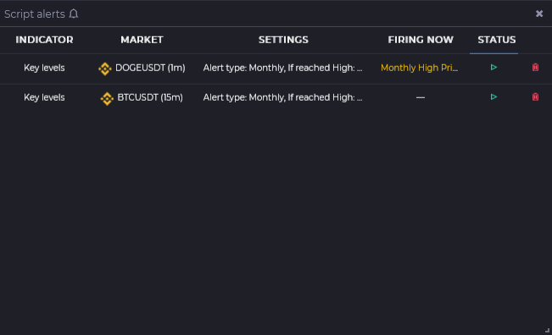Click the yellow Monthly High Pri... firing text
Image resolution: width=552 pixels, height=335 pixels.
click(x=419, y=68)
